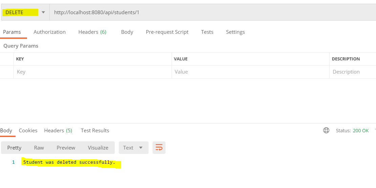Go to the Tests tab
This screenshot has width=376, height=188.
pyautogui.click(x=207, y=32)
